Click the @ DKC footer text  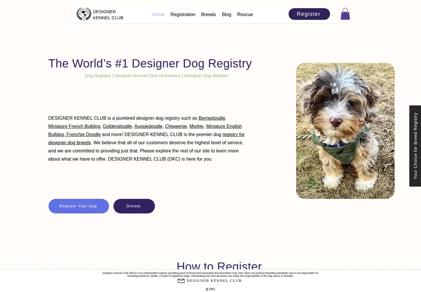coord(210,289)
